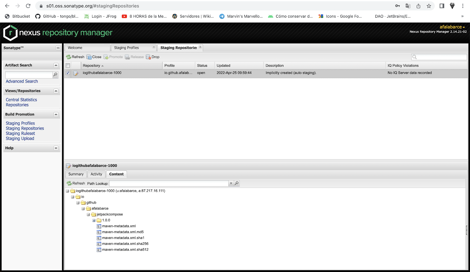Collapse the io folder node
470x272 pixels.
tap(73, 197)
